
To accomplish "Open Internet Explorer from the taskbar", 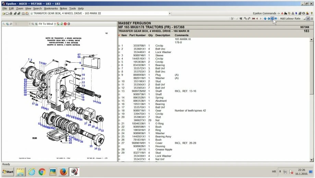I will 32,172.
